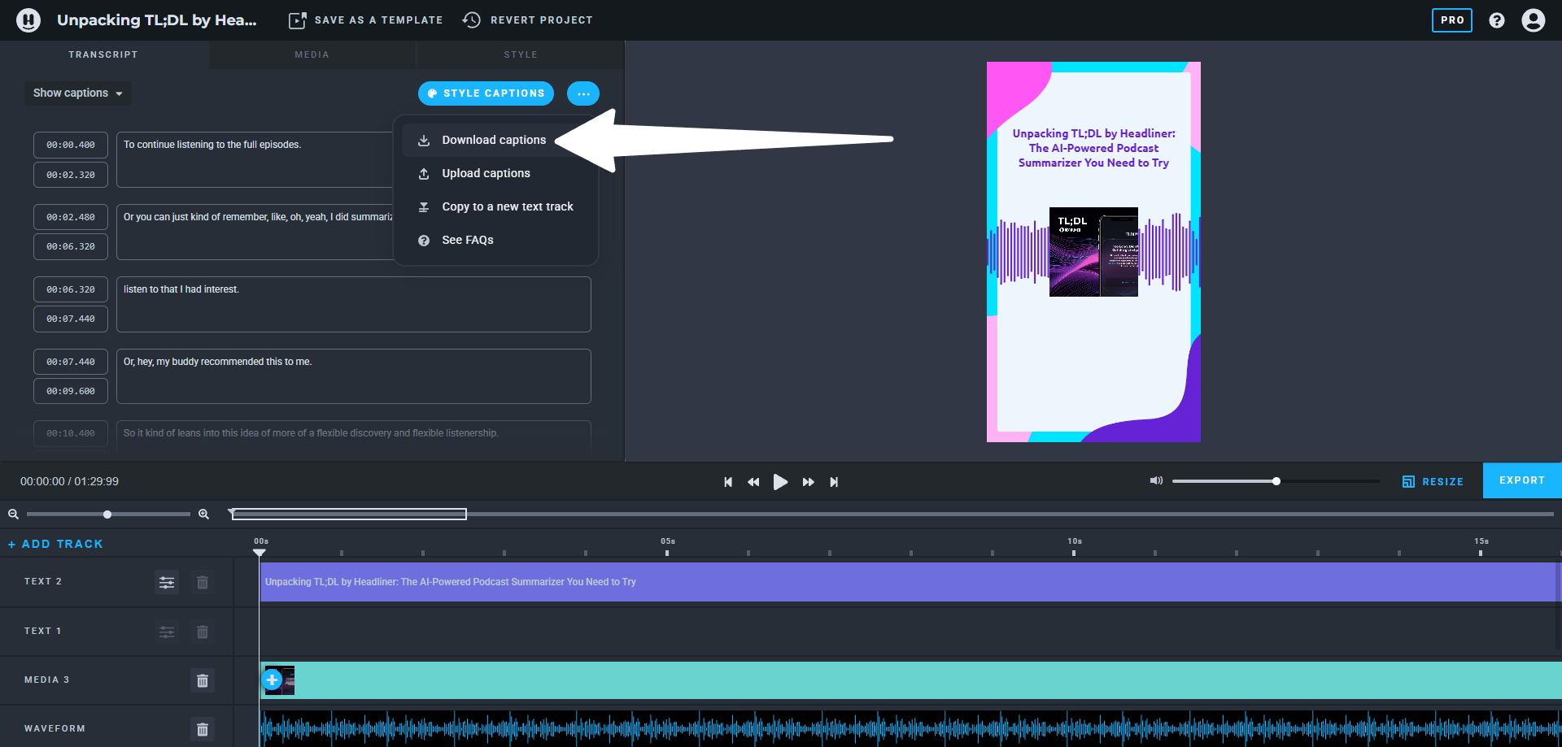Edit the start time 00:02.480 field
Viewport: 1562px width, 747px height.
(71, 217)
